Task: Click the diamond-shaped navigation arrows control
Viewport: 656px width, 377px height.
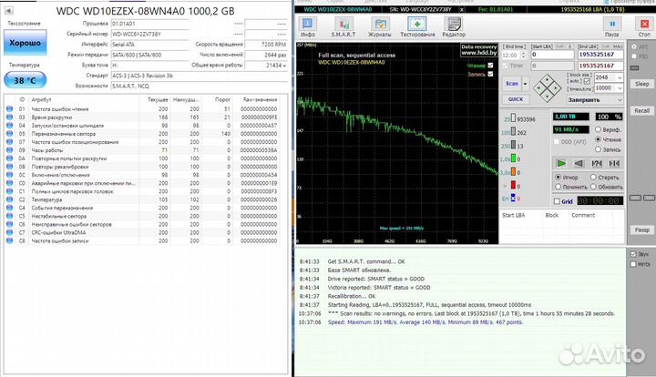Action: [548, 88]
